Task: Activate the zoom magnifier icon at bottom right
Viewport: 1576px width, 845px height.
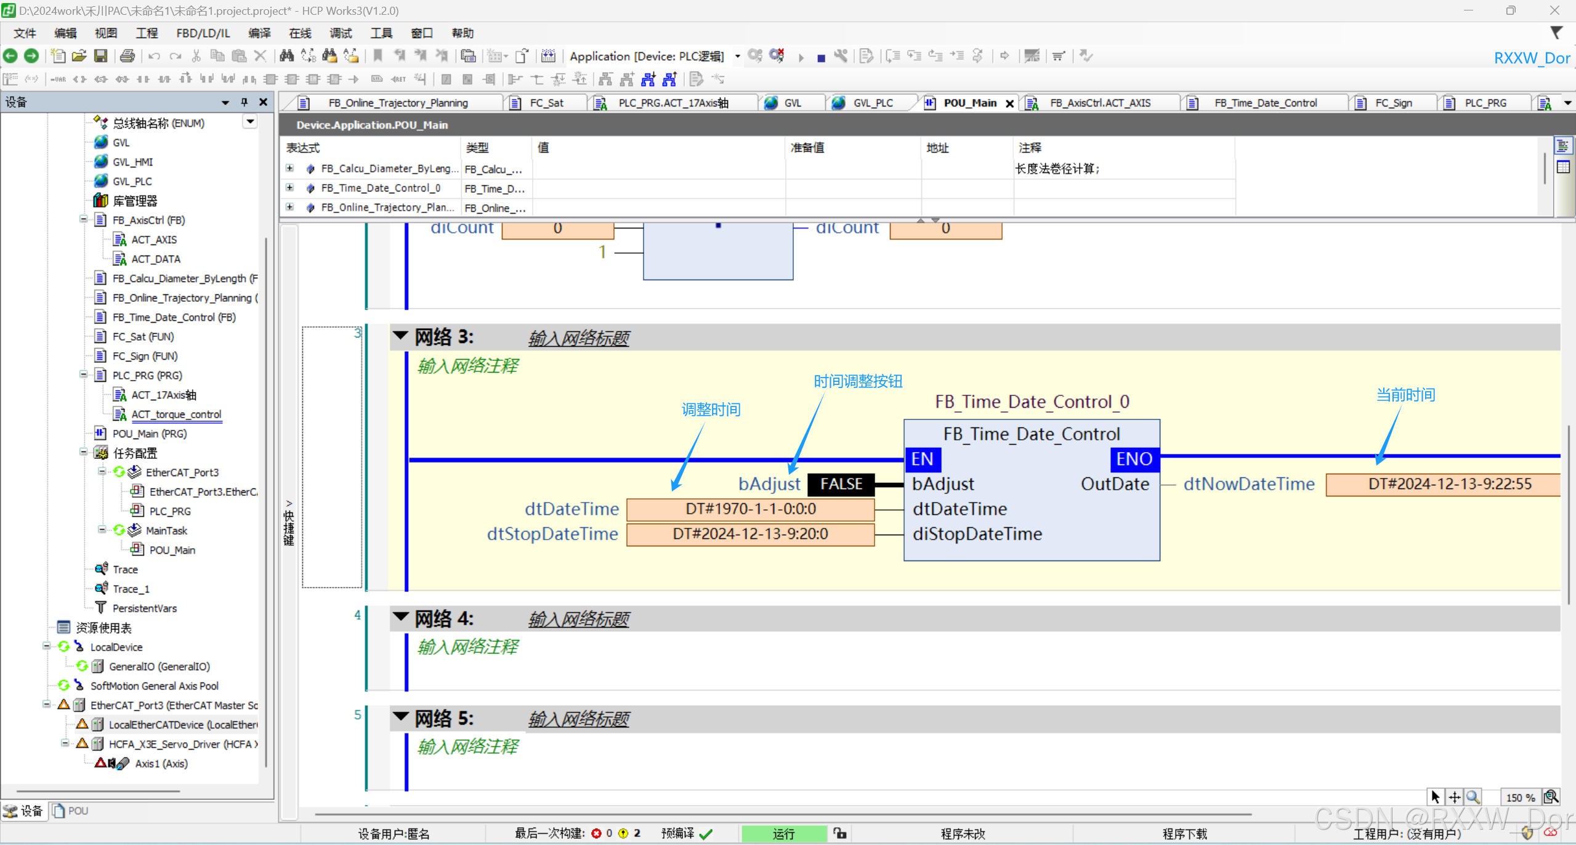Action: point(1473,796)
